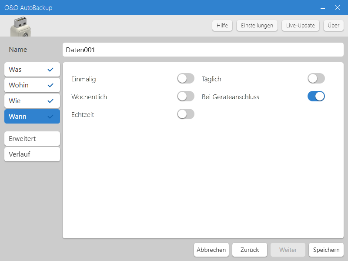Turn on the Wöchentlich switch
Screen dimensions: 348x261
tap(186, 96)
